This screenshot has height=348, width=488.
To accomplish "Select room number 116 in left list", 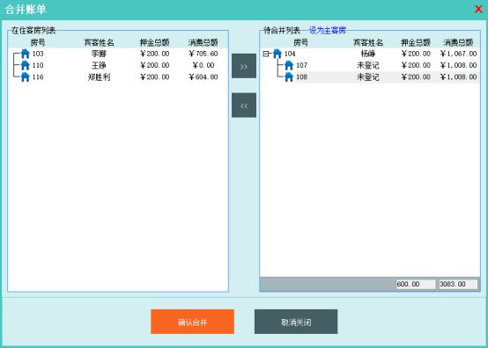I will (x=38, y=77).
